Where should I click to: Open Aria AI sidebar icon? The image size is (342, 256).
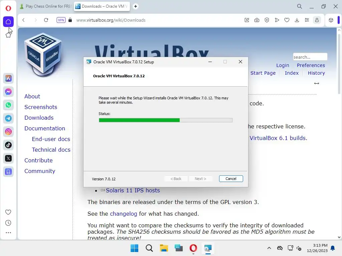tap(8, 78)
